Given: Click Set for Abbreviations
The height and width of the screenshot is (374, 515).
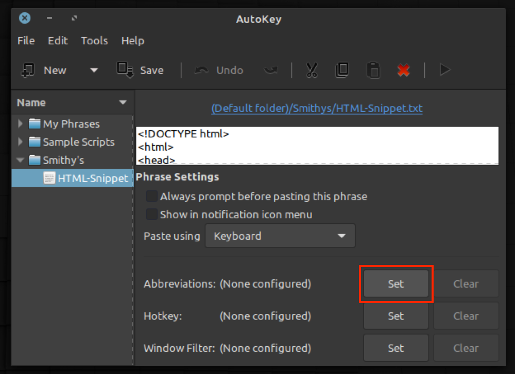Looking at the screenshot, I should 396,284.
